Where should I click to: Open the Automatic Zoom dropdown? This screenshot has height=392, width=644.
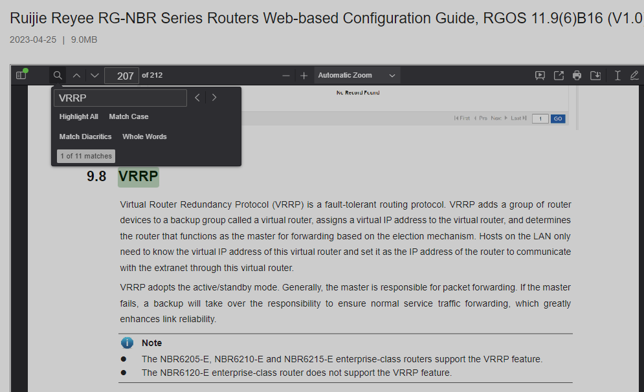click(357, 76)
